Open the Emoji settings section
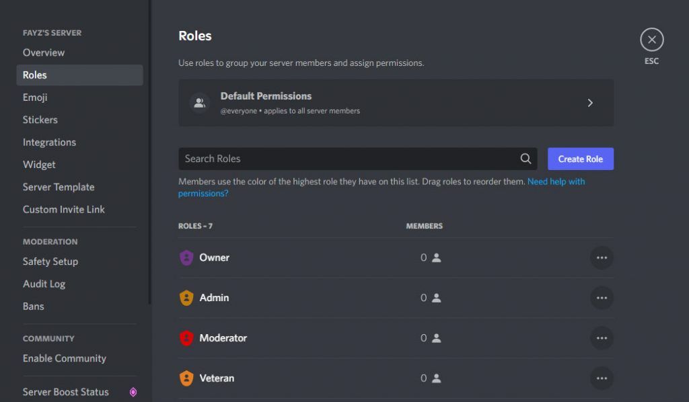 (x=35, y=97)
